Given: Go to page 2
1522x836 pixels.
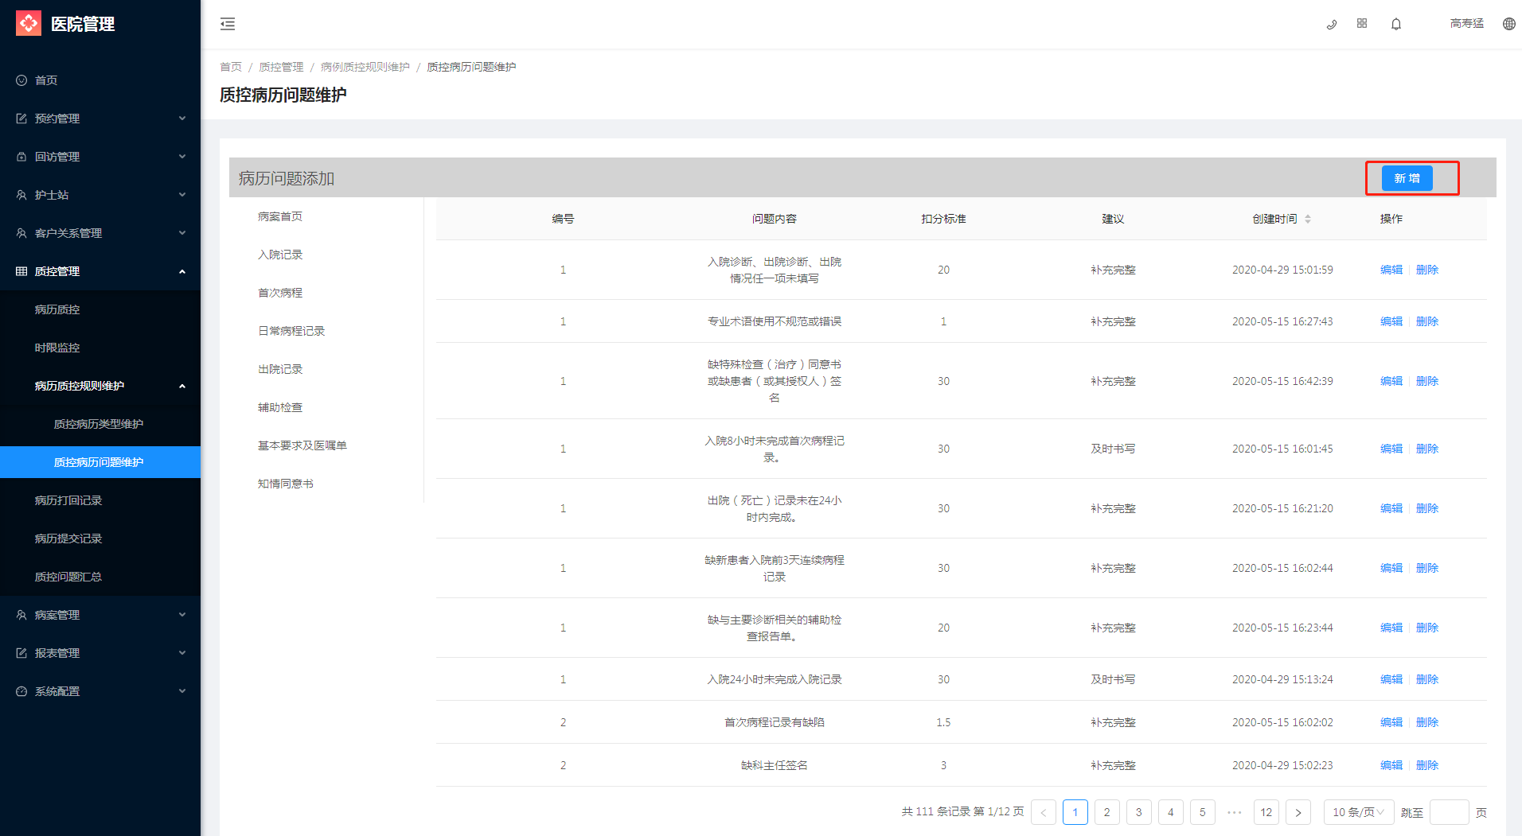Looking at the screenshot, I should (x=1107, y=812).
